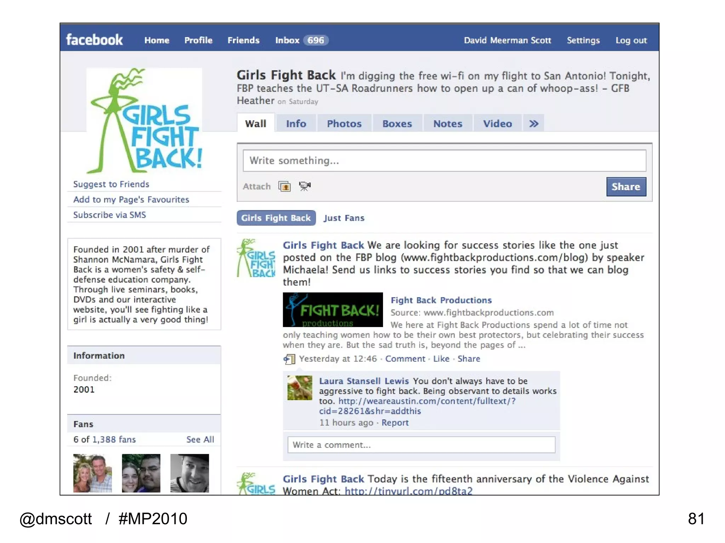Viewport: 725px width, 543px height.
Task: Select the Just Fans wall filter
Action: click(344, 218)
